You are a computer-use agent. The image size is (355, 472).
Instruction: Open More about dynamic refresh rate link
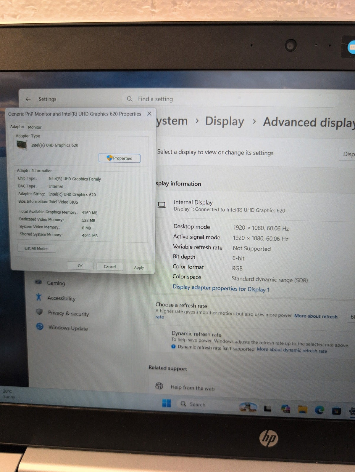(292, 350)
